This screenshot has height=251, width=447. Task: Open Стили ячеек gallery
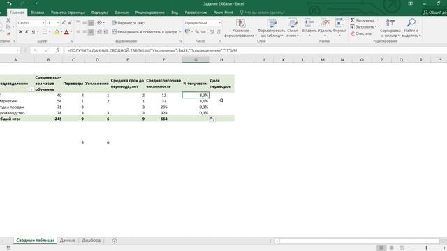pyautogui.click(x=292, y=28)
